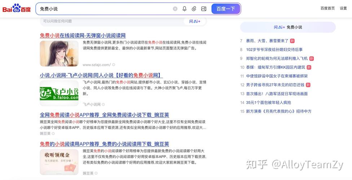The width and height of the screenshot is (352, 180).
Task: Click 新 badge next to 暴雨、大雪 topic
Action: click(292, 41)
